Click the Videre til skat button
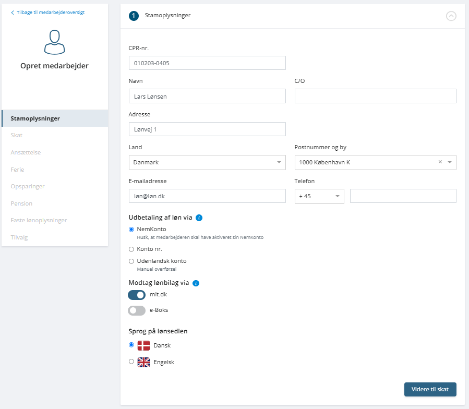This screenshot has height=409, width=469. point(430,389)
